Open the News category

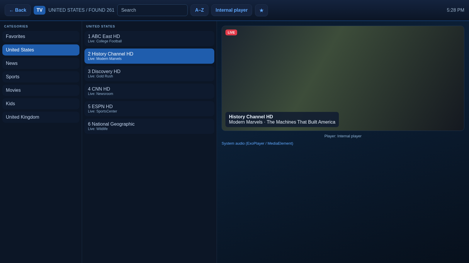coord(41,63)
